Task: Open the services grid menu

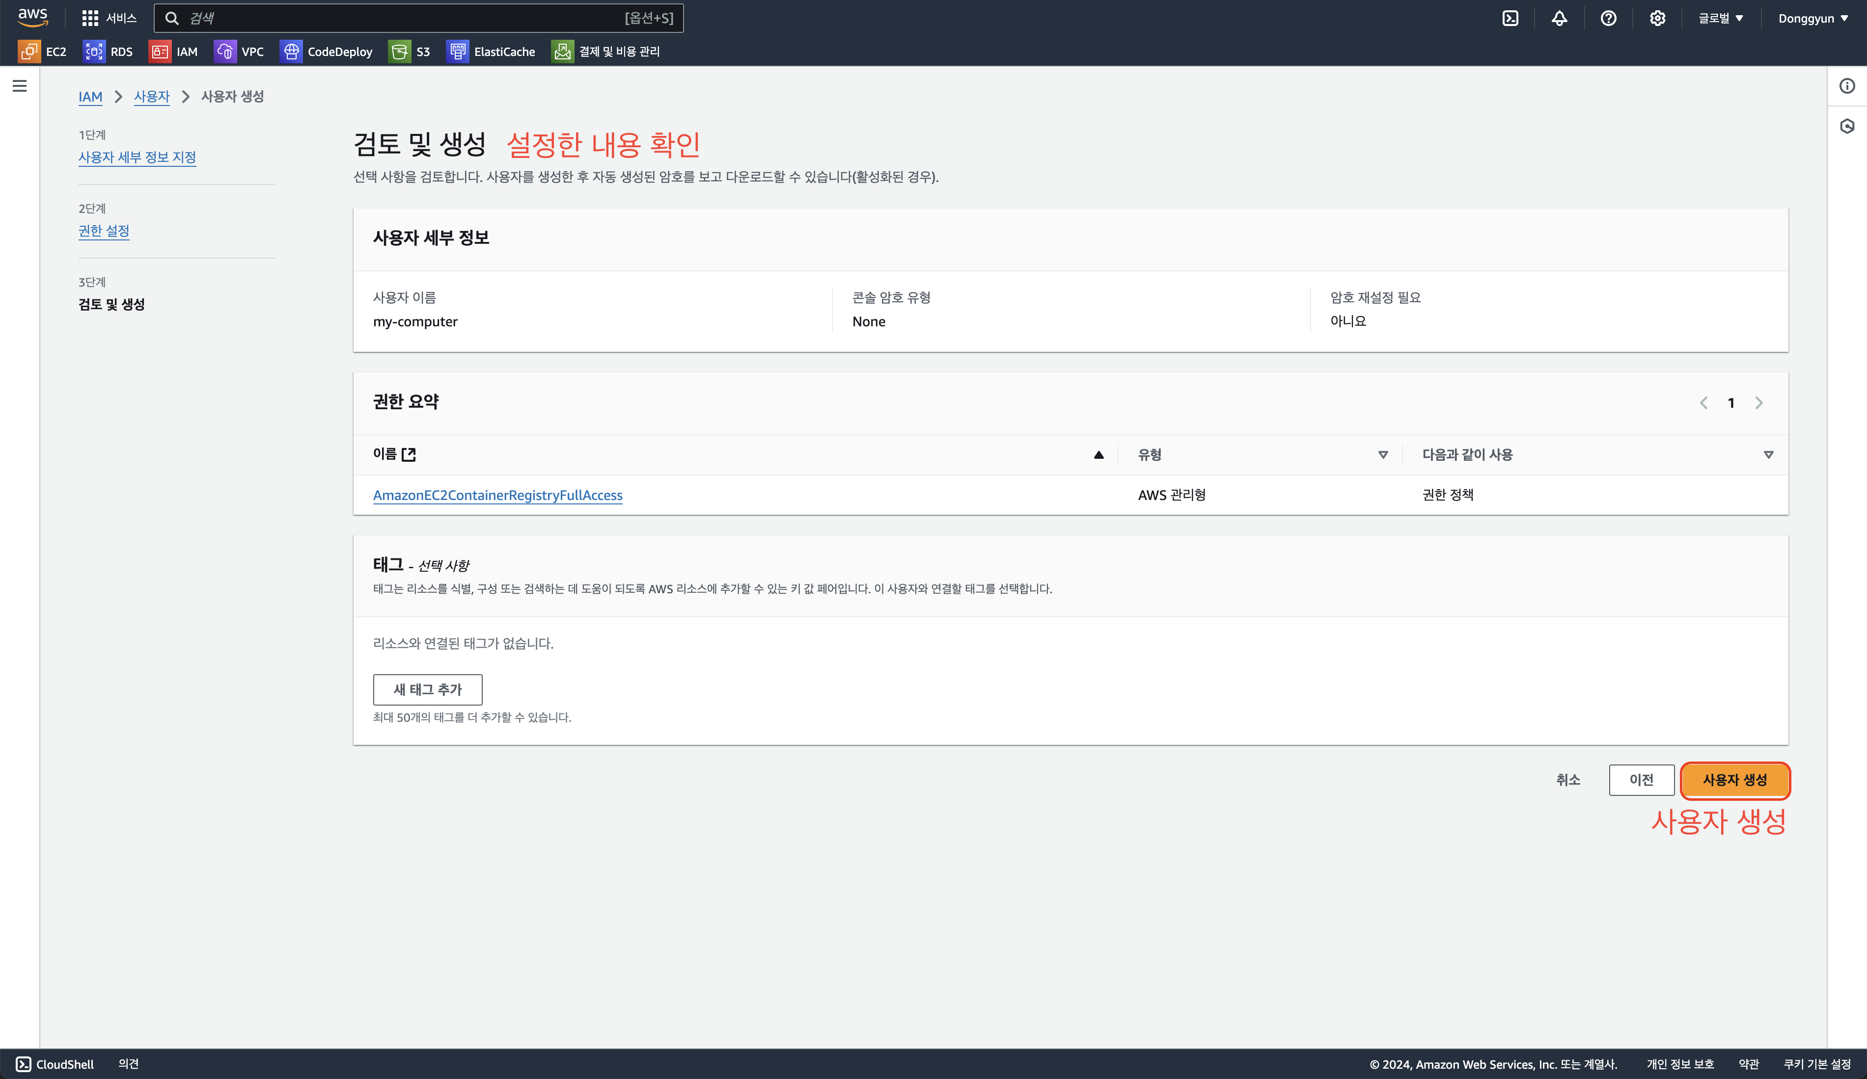Action: [x=90, y=19]
